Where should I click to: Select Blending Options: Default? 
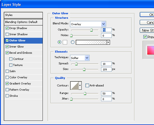23,22
